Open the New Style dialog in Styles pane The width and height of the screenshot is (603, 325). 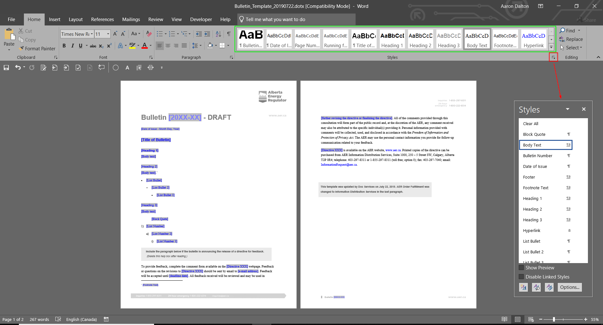[523, 287]
